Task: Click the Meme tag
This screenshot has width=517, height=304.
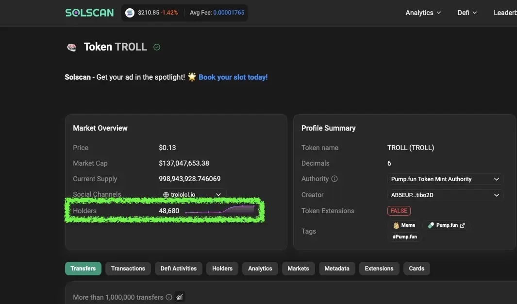Action: pos(404,225)
